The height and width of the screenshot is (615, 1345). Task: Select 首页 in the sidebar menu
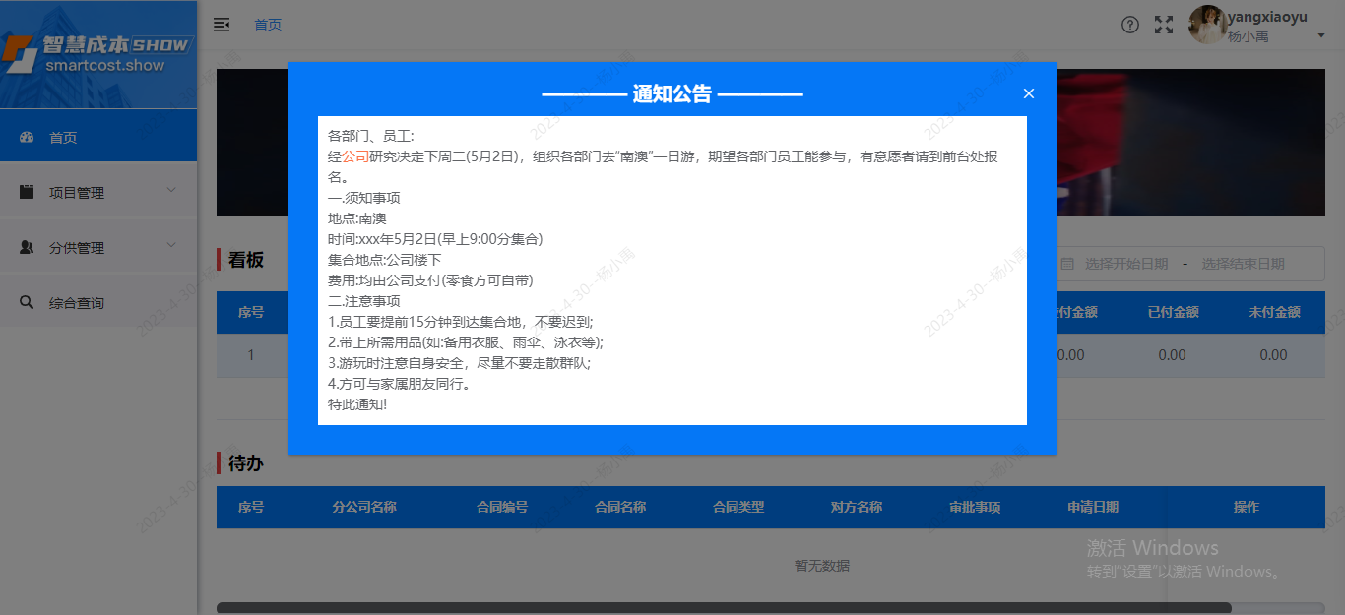click(64, 137)
